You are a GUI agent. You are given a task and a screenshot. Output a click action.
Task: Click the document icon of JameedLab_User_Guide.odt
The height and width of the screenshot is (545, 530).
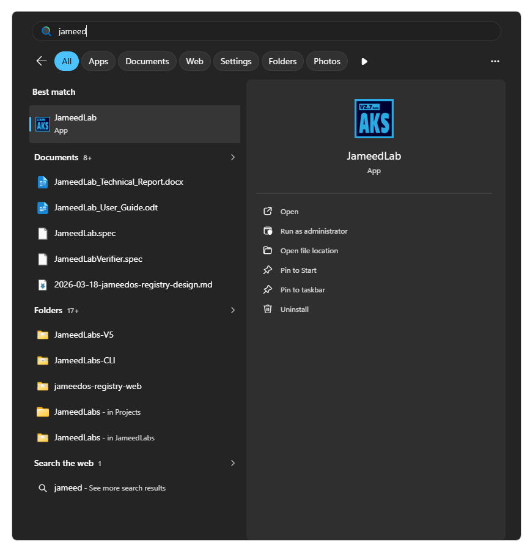[43, 208]
